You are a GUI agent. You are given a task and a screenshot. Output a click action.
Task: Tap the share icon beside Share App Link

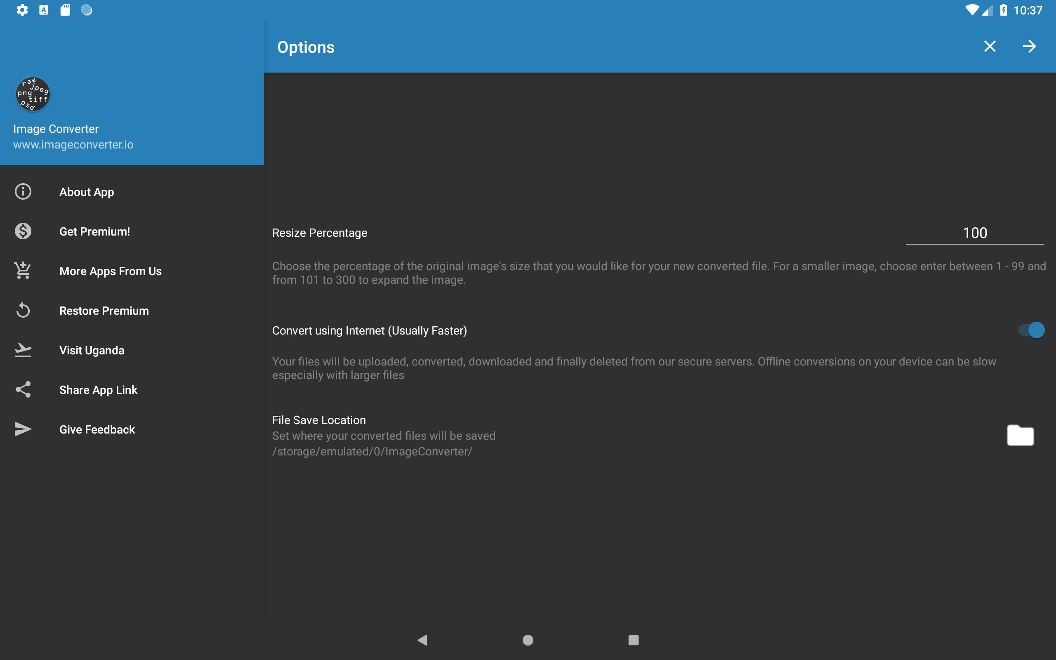[x=23, y=390]
